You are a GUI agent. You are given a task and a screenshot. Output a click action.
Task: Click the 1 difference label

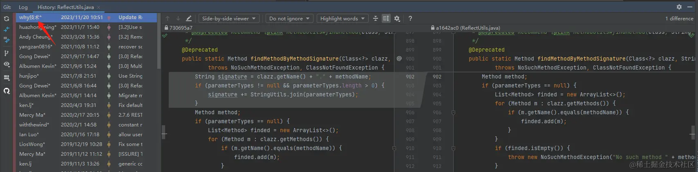point(679,18)
